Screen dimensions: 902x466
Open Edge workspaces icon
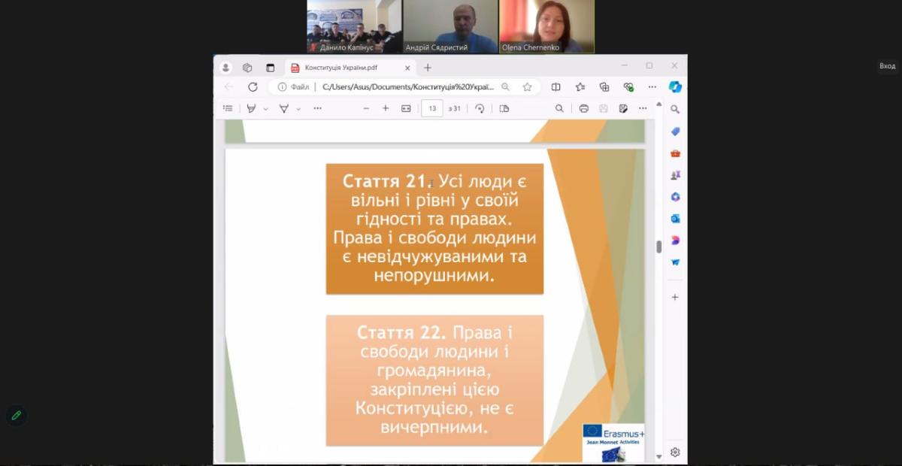point(247,68)
